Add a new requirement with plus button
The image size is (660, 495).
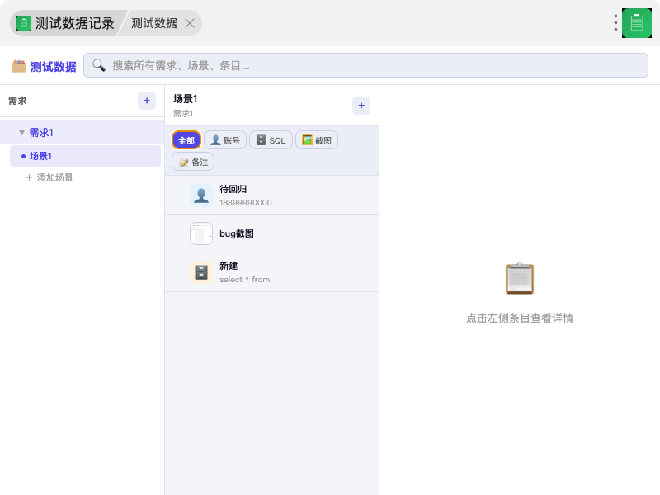point(147,101)
